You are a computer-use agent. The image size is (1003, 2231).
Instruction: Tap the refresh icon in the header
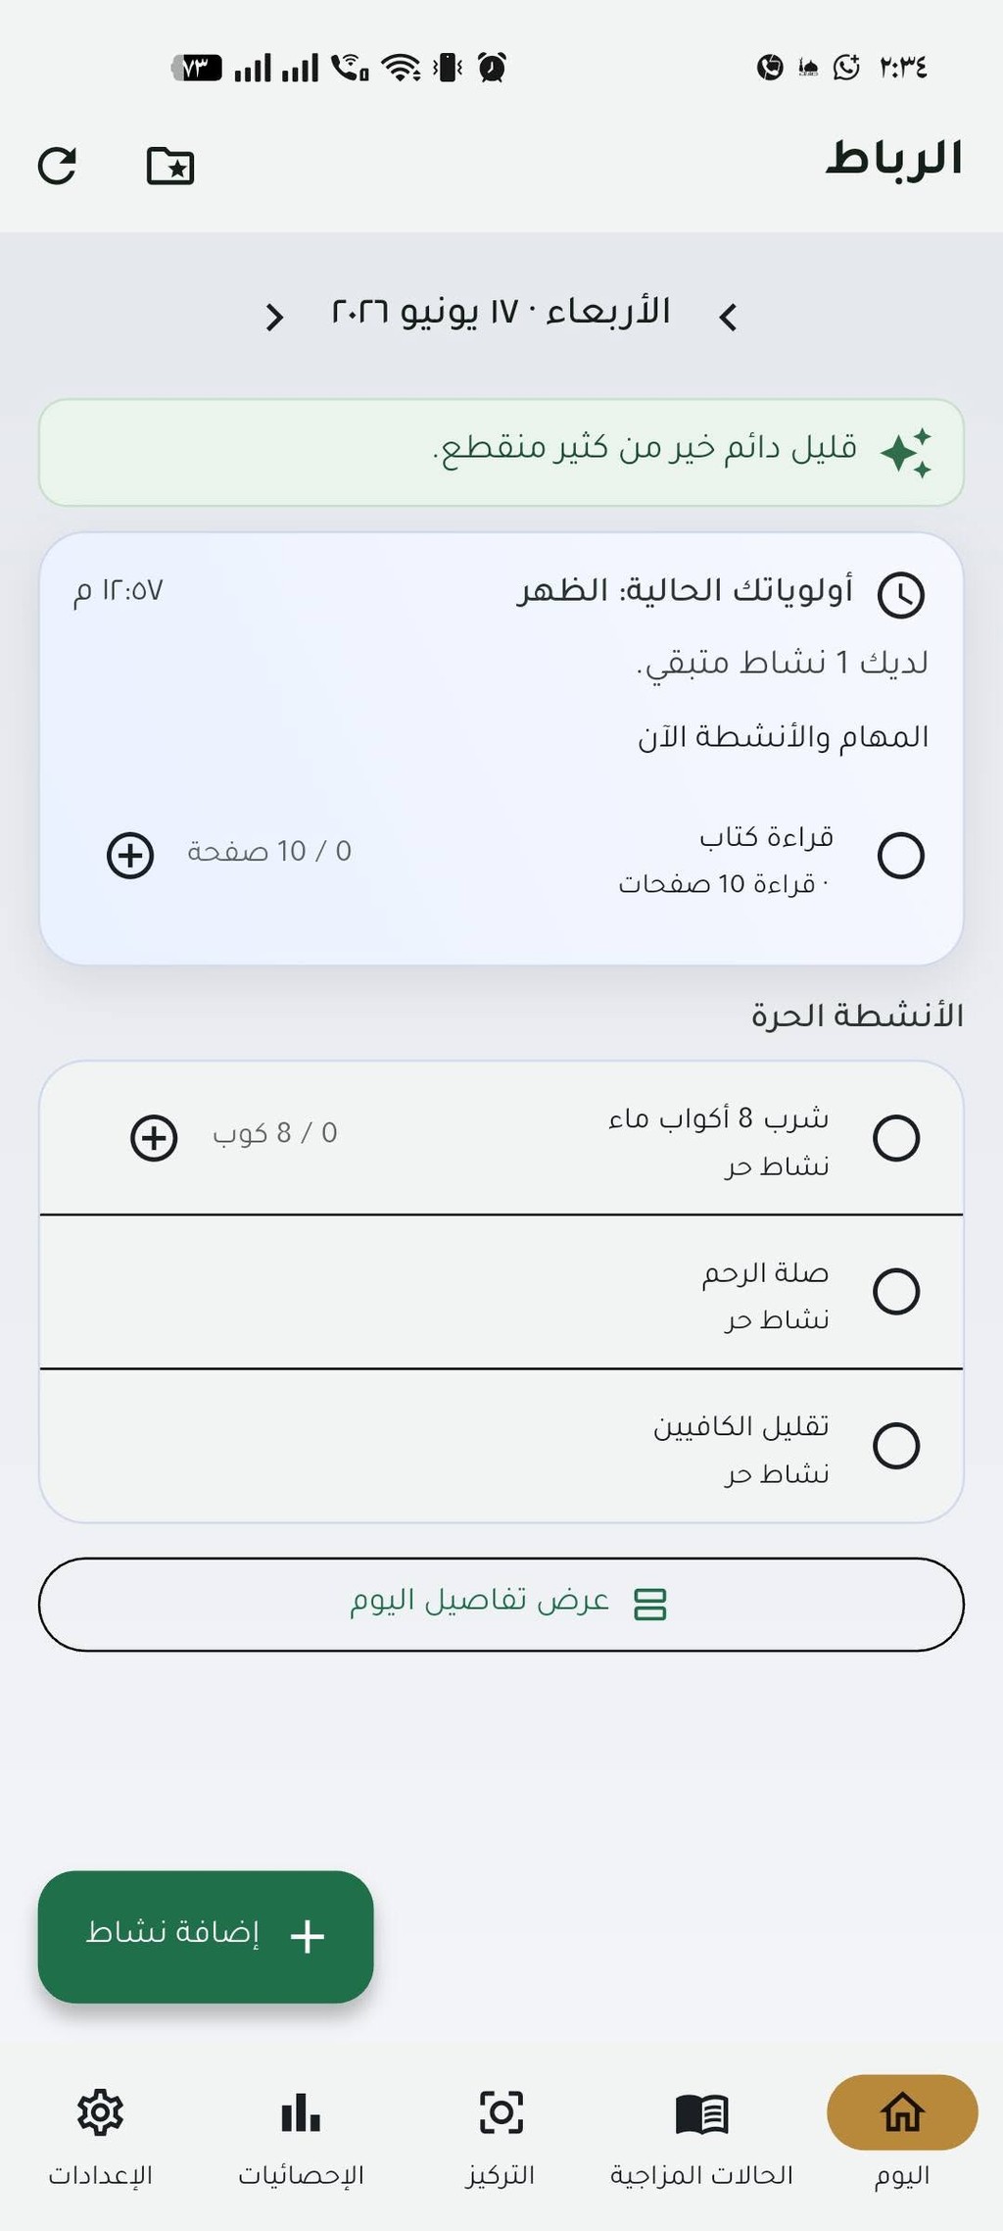(x=57, y=166)
